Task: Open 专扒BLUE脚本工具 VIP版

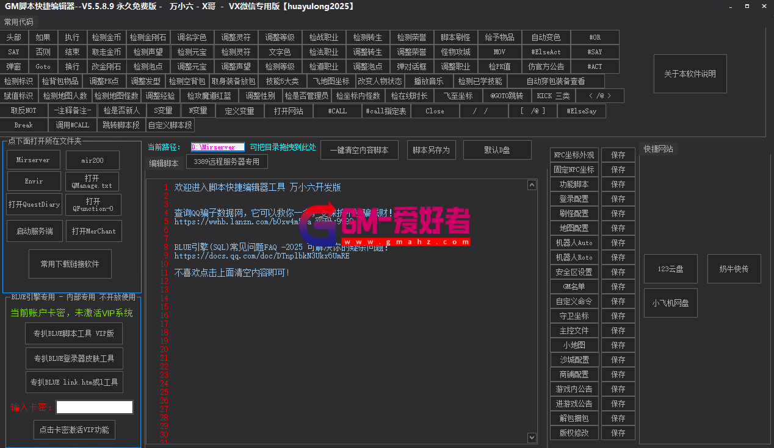Action: 74,333
